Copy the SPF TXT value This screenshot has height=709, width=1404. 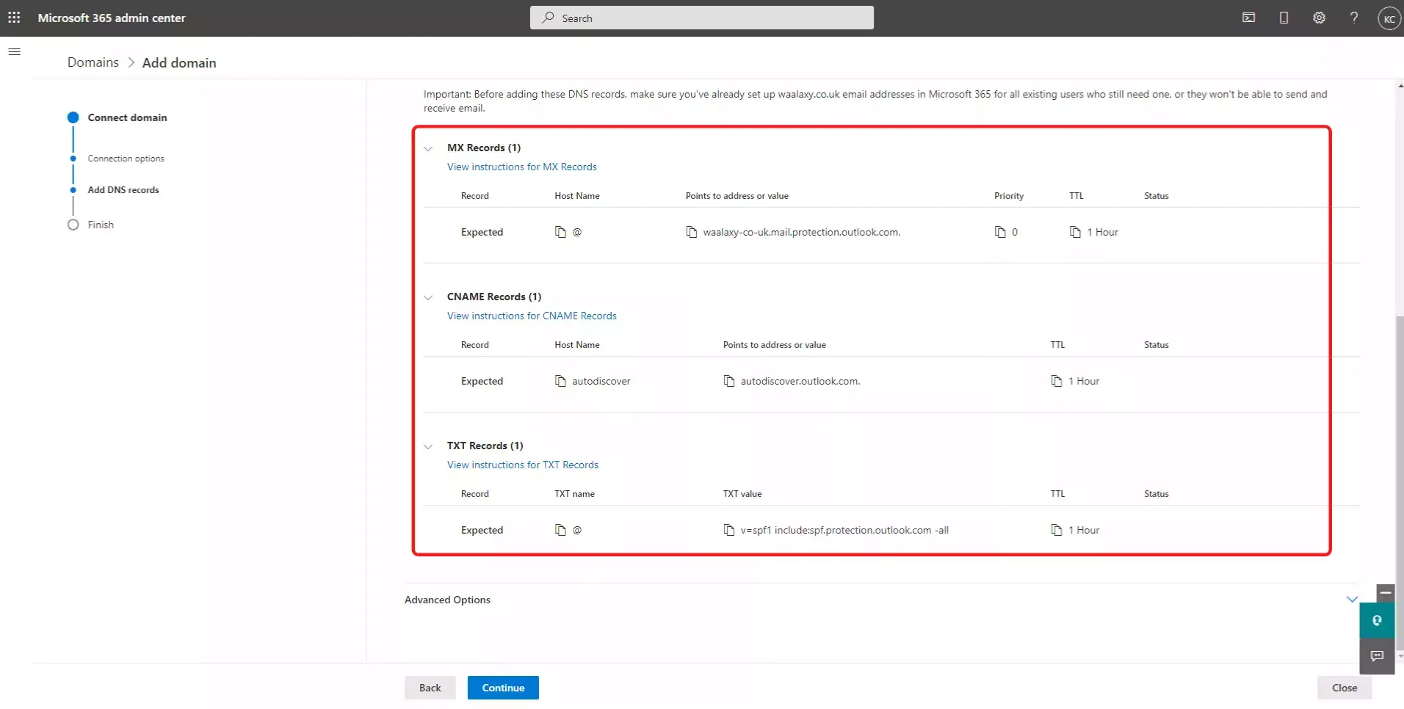[x=728, y=530]
